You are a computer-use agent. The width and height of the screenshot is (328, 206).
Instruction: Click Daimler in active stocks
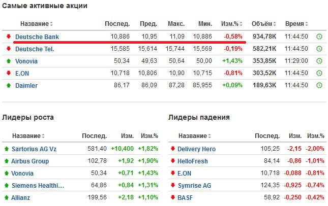tap(26, 86)
